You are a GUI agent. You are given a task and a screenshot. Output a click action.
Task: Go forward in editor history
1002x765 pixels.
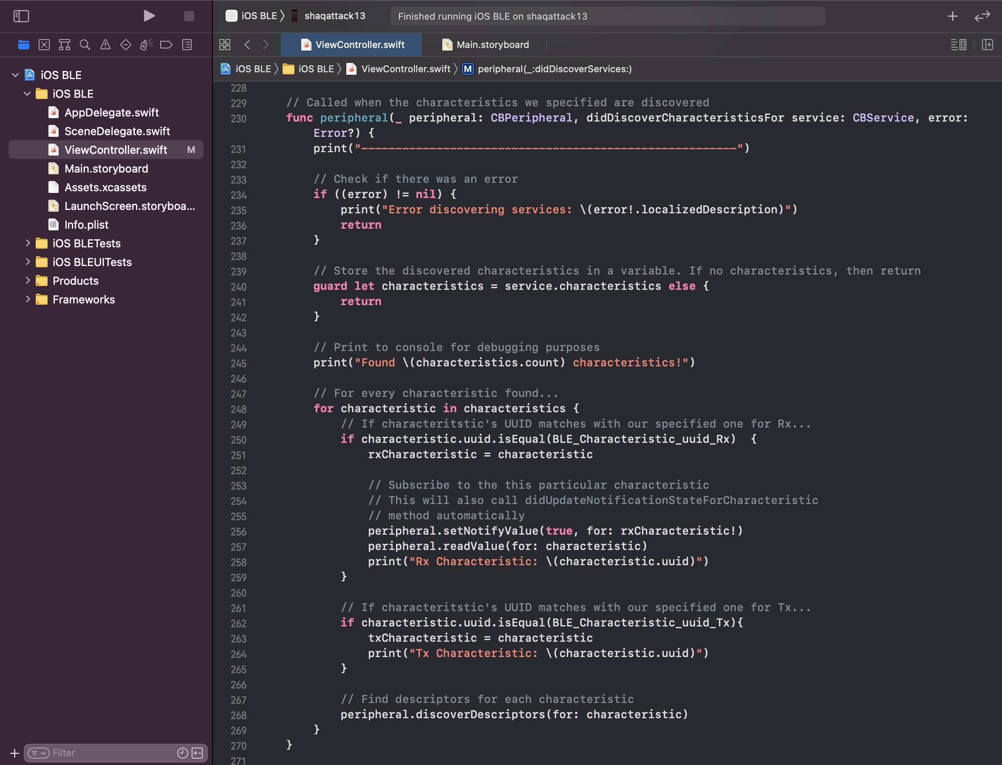(x=266, y=45)
